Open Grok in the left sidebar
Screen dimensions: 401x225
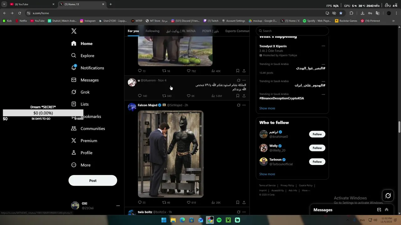click(x=80, y=92)
